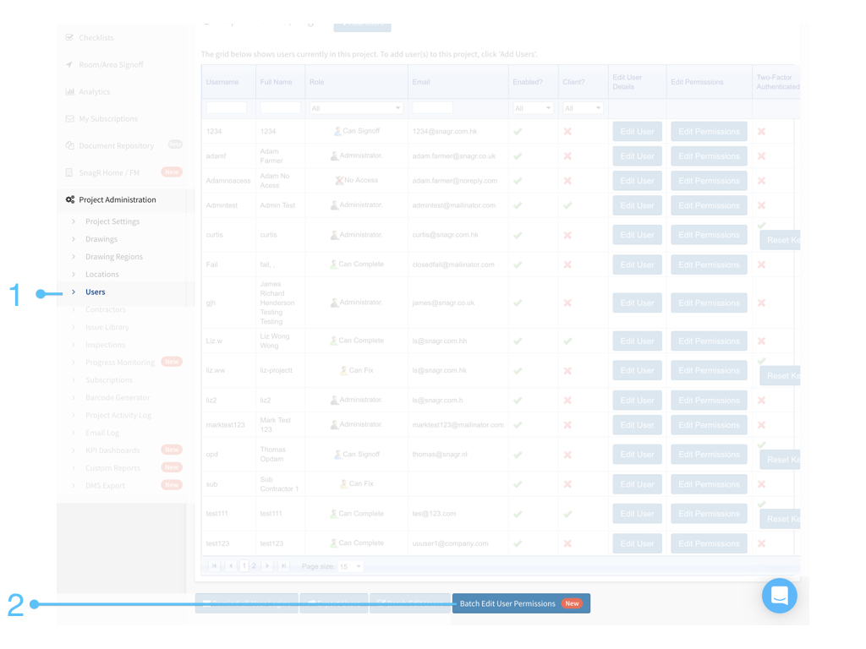Image resolution: width=866 pixels, height=649 pixels.
Task: Click Client checkmark in the Admintest row
Action: [567, 205]
